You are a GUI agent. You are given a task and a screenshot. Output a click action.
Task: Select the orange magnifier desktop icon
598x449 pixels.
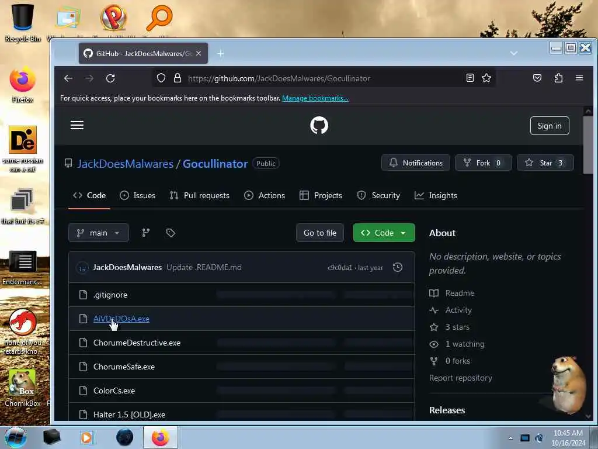pyautogui.click(x=159, y=17)
